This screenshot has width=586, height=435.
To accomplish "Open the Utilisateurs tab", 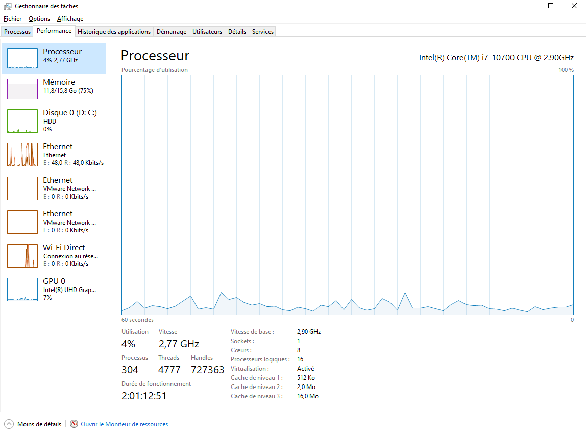I will tap(207, 32).
